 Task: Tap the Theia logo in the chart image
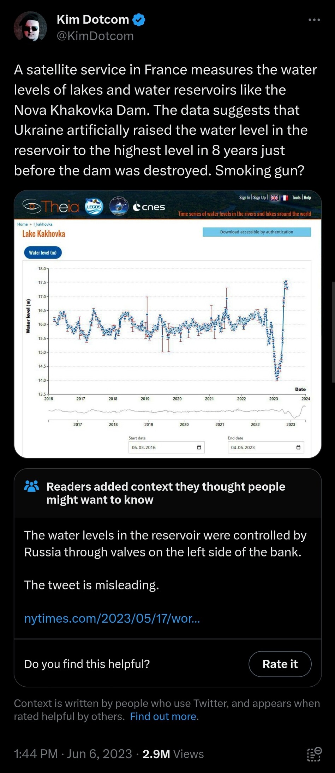coord(51,206)
